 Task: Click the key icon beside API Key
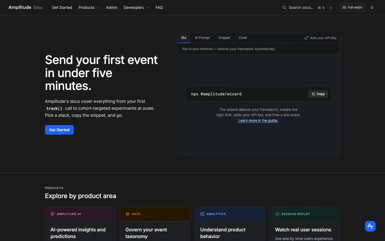[x=306, y=38]
